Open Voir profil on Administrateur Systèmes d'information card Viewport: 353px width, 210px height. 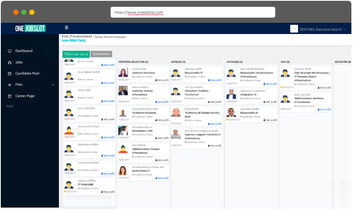click(324, 110)
